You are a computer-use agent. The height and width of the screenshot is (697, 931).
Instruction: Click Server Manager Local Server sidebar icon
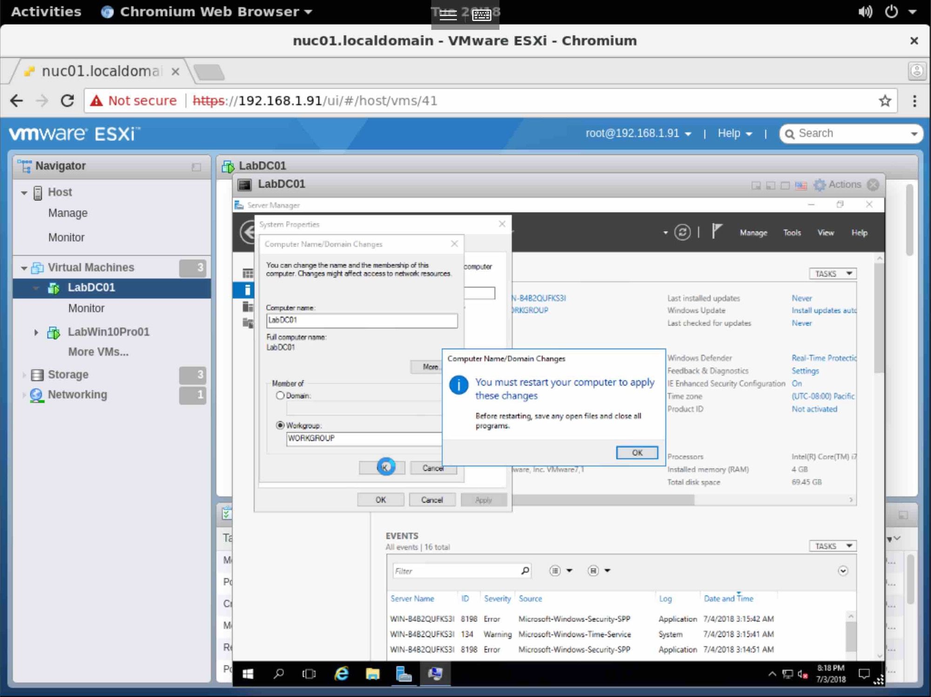coord(248,290)
